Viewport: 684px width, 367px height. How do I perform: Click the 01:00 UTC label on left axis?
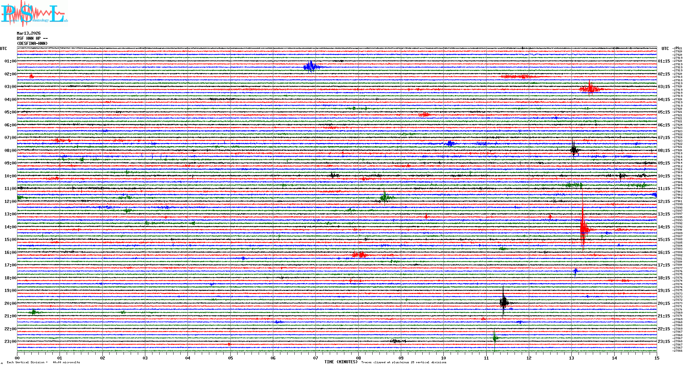(x=10, y=61)
